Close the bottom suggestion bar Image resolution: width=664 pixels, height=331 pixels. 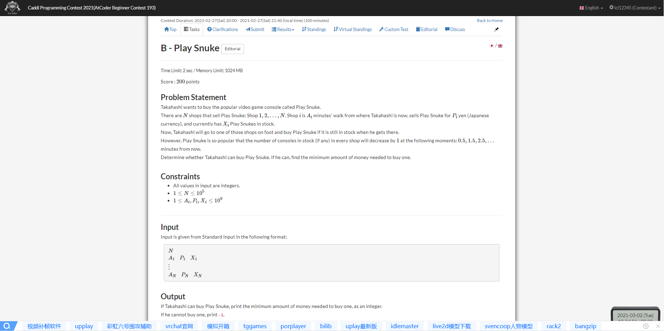pyautogui.click(x=658, y=326)
